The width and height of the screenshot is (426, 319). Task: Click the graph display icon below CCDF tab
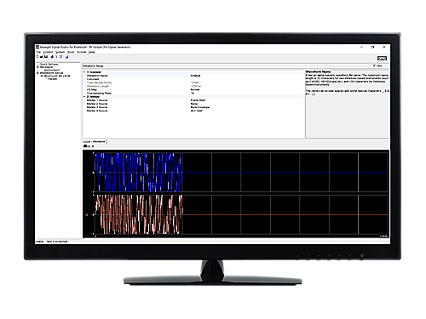coord(85,146)
